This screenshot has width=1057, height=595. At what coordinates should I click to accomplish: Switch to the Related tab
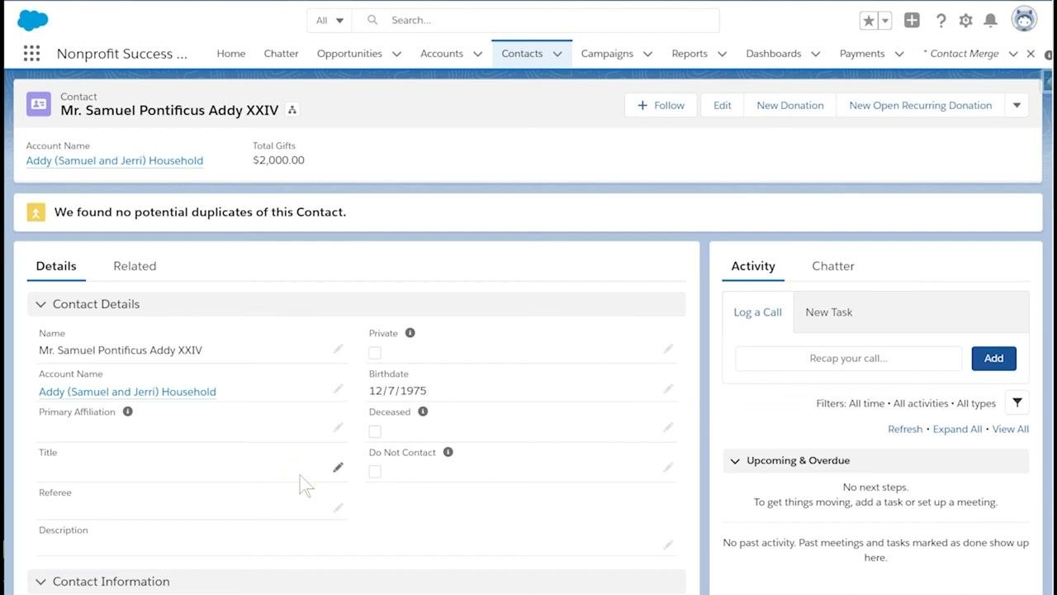(x=135, y=266)
